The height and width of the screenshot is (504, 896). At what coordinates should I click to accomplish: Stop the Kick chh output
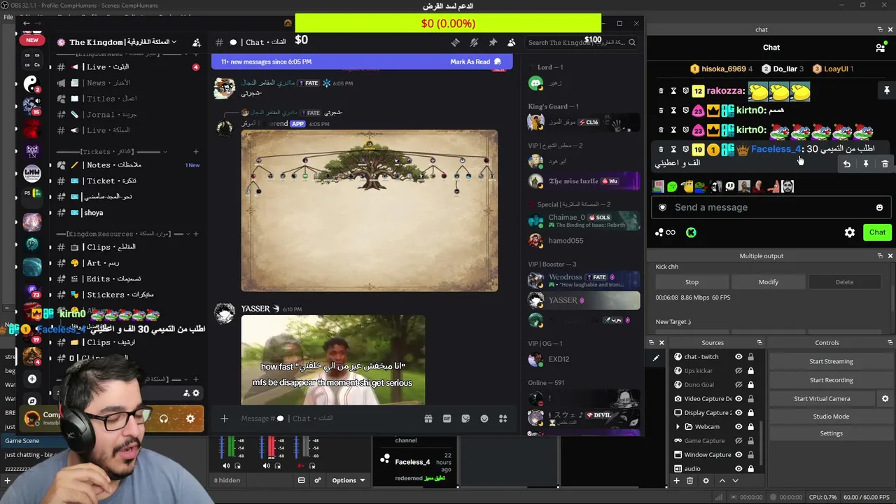692,282
